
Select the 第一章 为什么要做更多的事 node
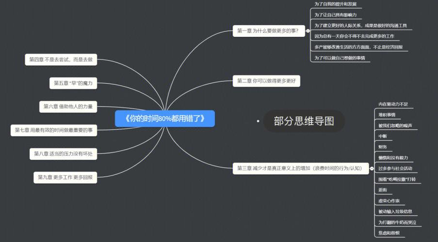(x=269, y=30)
